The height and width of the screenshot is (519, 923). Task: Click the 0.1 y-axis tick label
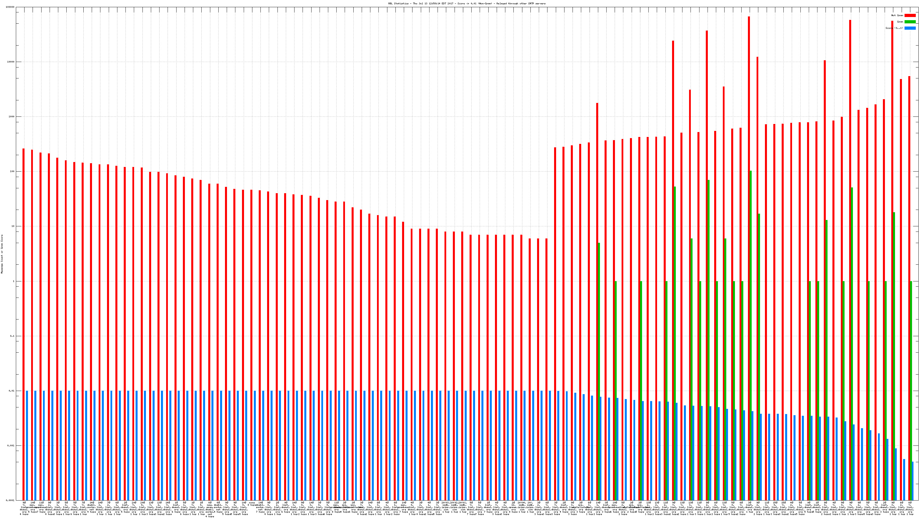click(x=12, y=336)
